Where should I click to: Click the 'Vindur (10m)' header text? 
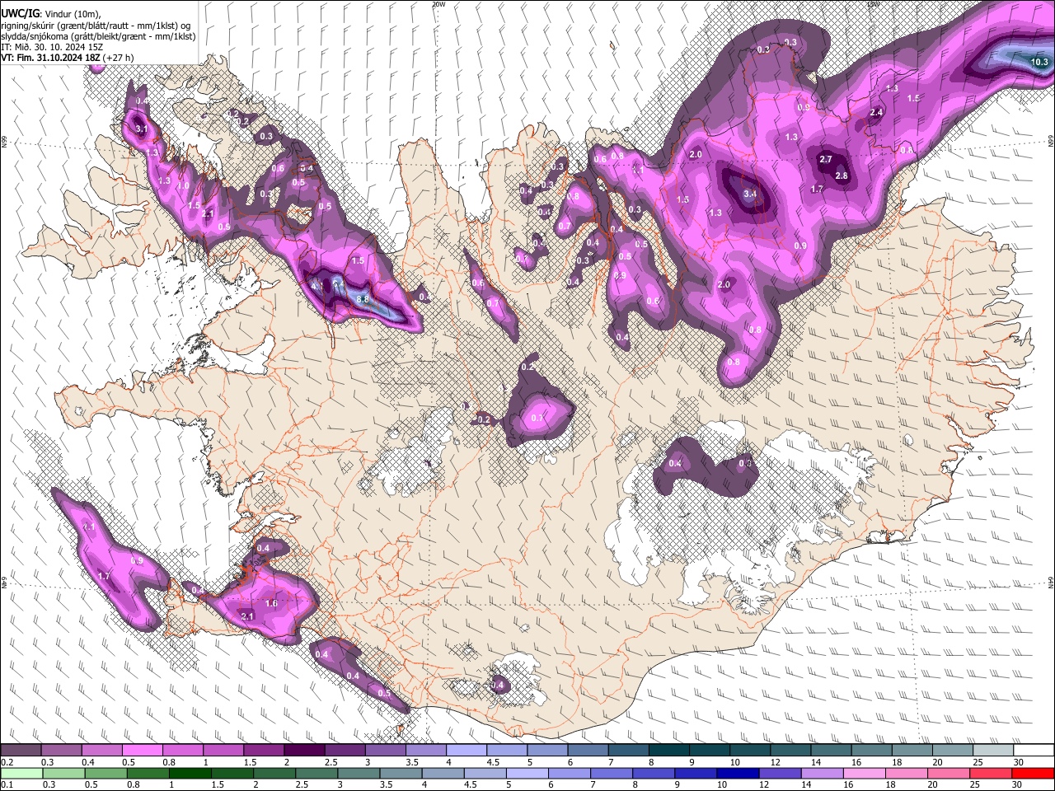(71, 14)
